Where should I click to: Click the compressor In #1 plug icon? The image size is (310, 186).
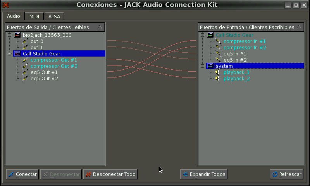218,41
